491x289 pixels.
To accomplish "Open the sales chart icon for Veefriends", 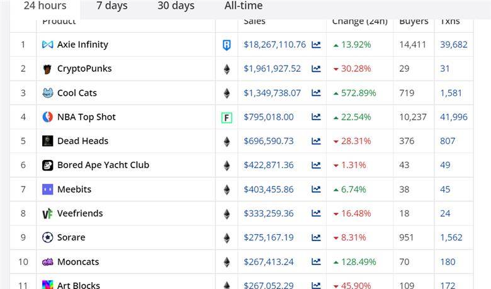I will [x=316, y=213].
